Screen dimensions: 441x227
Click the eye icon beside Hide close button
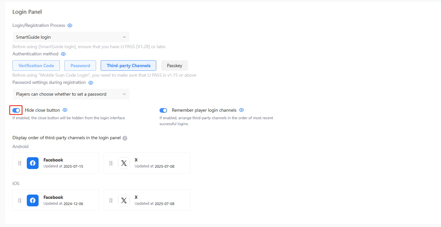[x=65, y=110]
